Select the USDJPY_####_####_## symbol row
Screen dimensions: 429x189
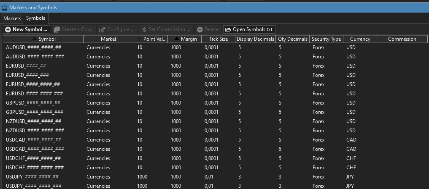tap(32, 177)
